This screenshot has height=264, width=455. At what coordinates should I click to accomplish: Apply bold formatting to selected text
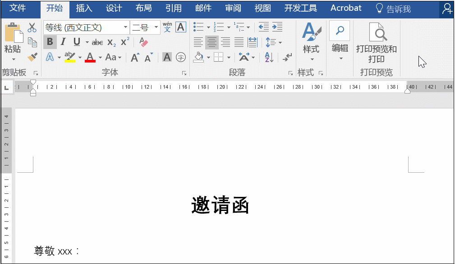[x=50, y=42]
